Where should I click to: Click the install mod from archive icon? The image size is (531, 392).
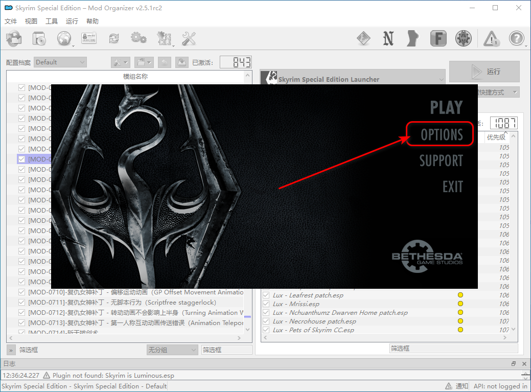[x=14, y=38]
